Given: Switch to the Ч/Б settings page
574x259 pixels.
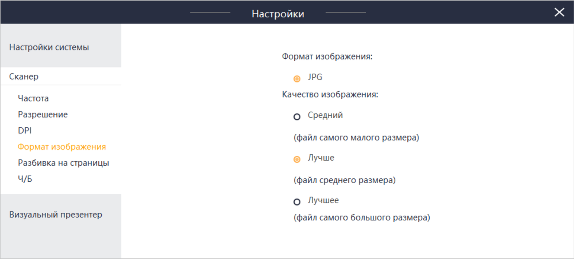Looking at the screenshot, I should 25,179.
